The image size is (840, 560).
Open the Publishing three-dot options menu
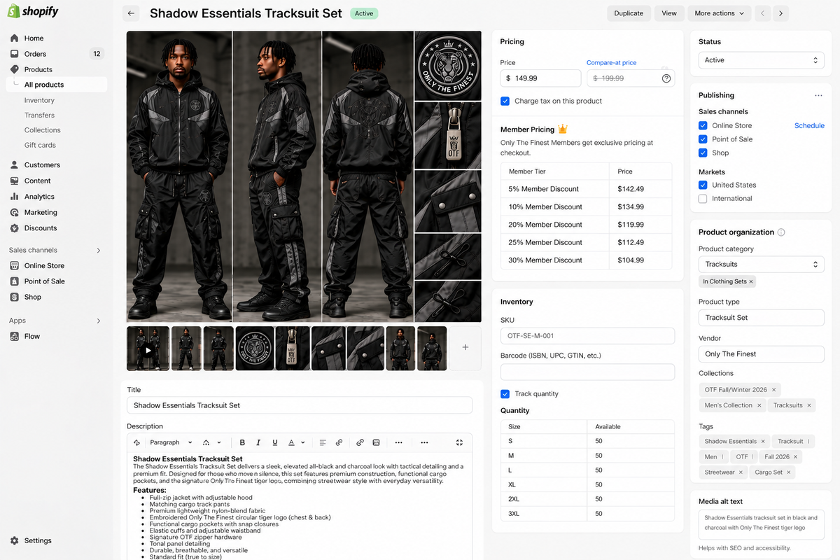coord(818,95)
